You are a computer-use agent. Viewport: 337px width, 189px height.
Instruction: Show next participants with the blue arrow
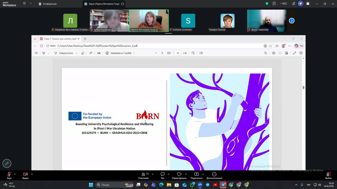point(291,21)
